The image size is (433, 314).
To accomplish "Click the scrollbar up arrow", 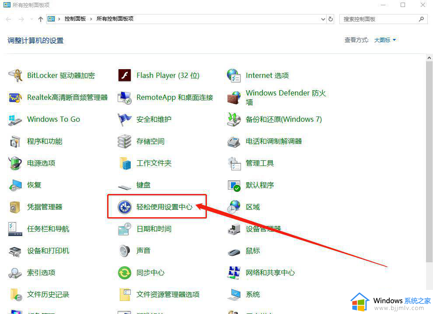I will [x=429, y=58].
